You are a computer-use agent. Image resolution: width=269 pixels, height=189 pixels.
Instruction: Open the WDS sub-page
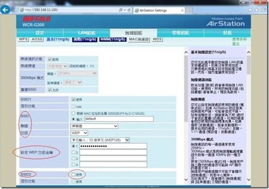(x=157, y=40)
